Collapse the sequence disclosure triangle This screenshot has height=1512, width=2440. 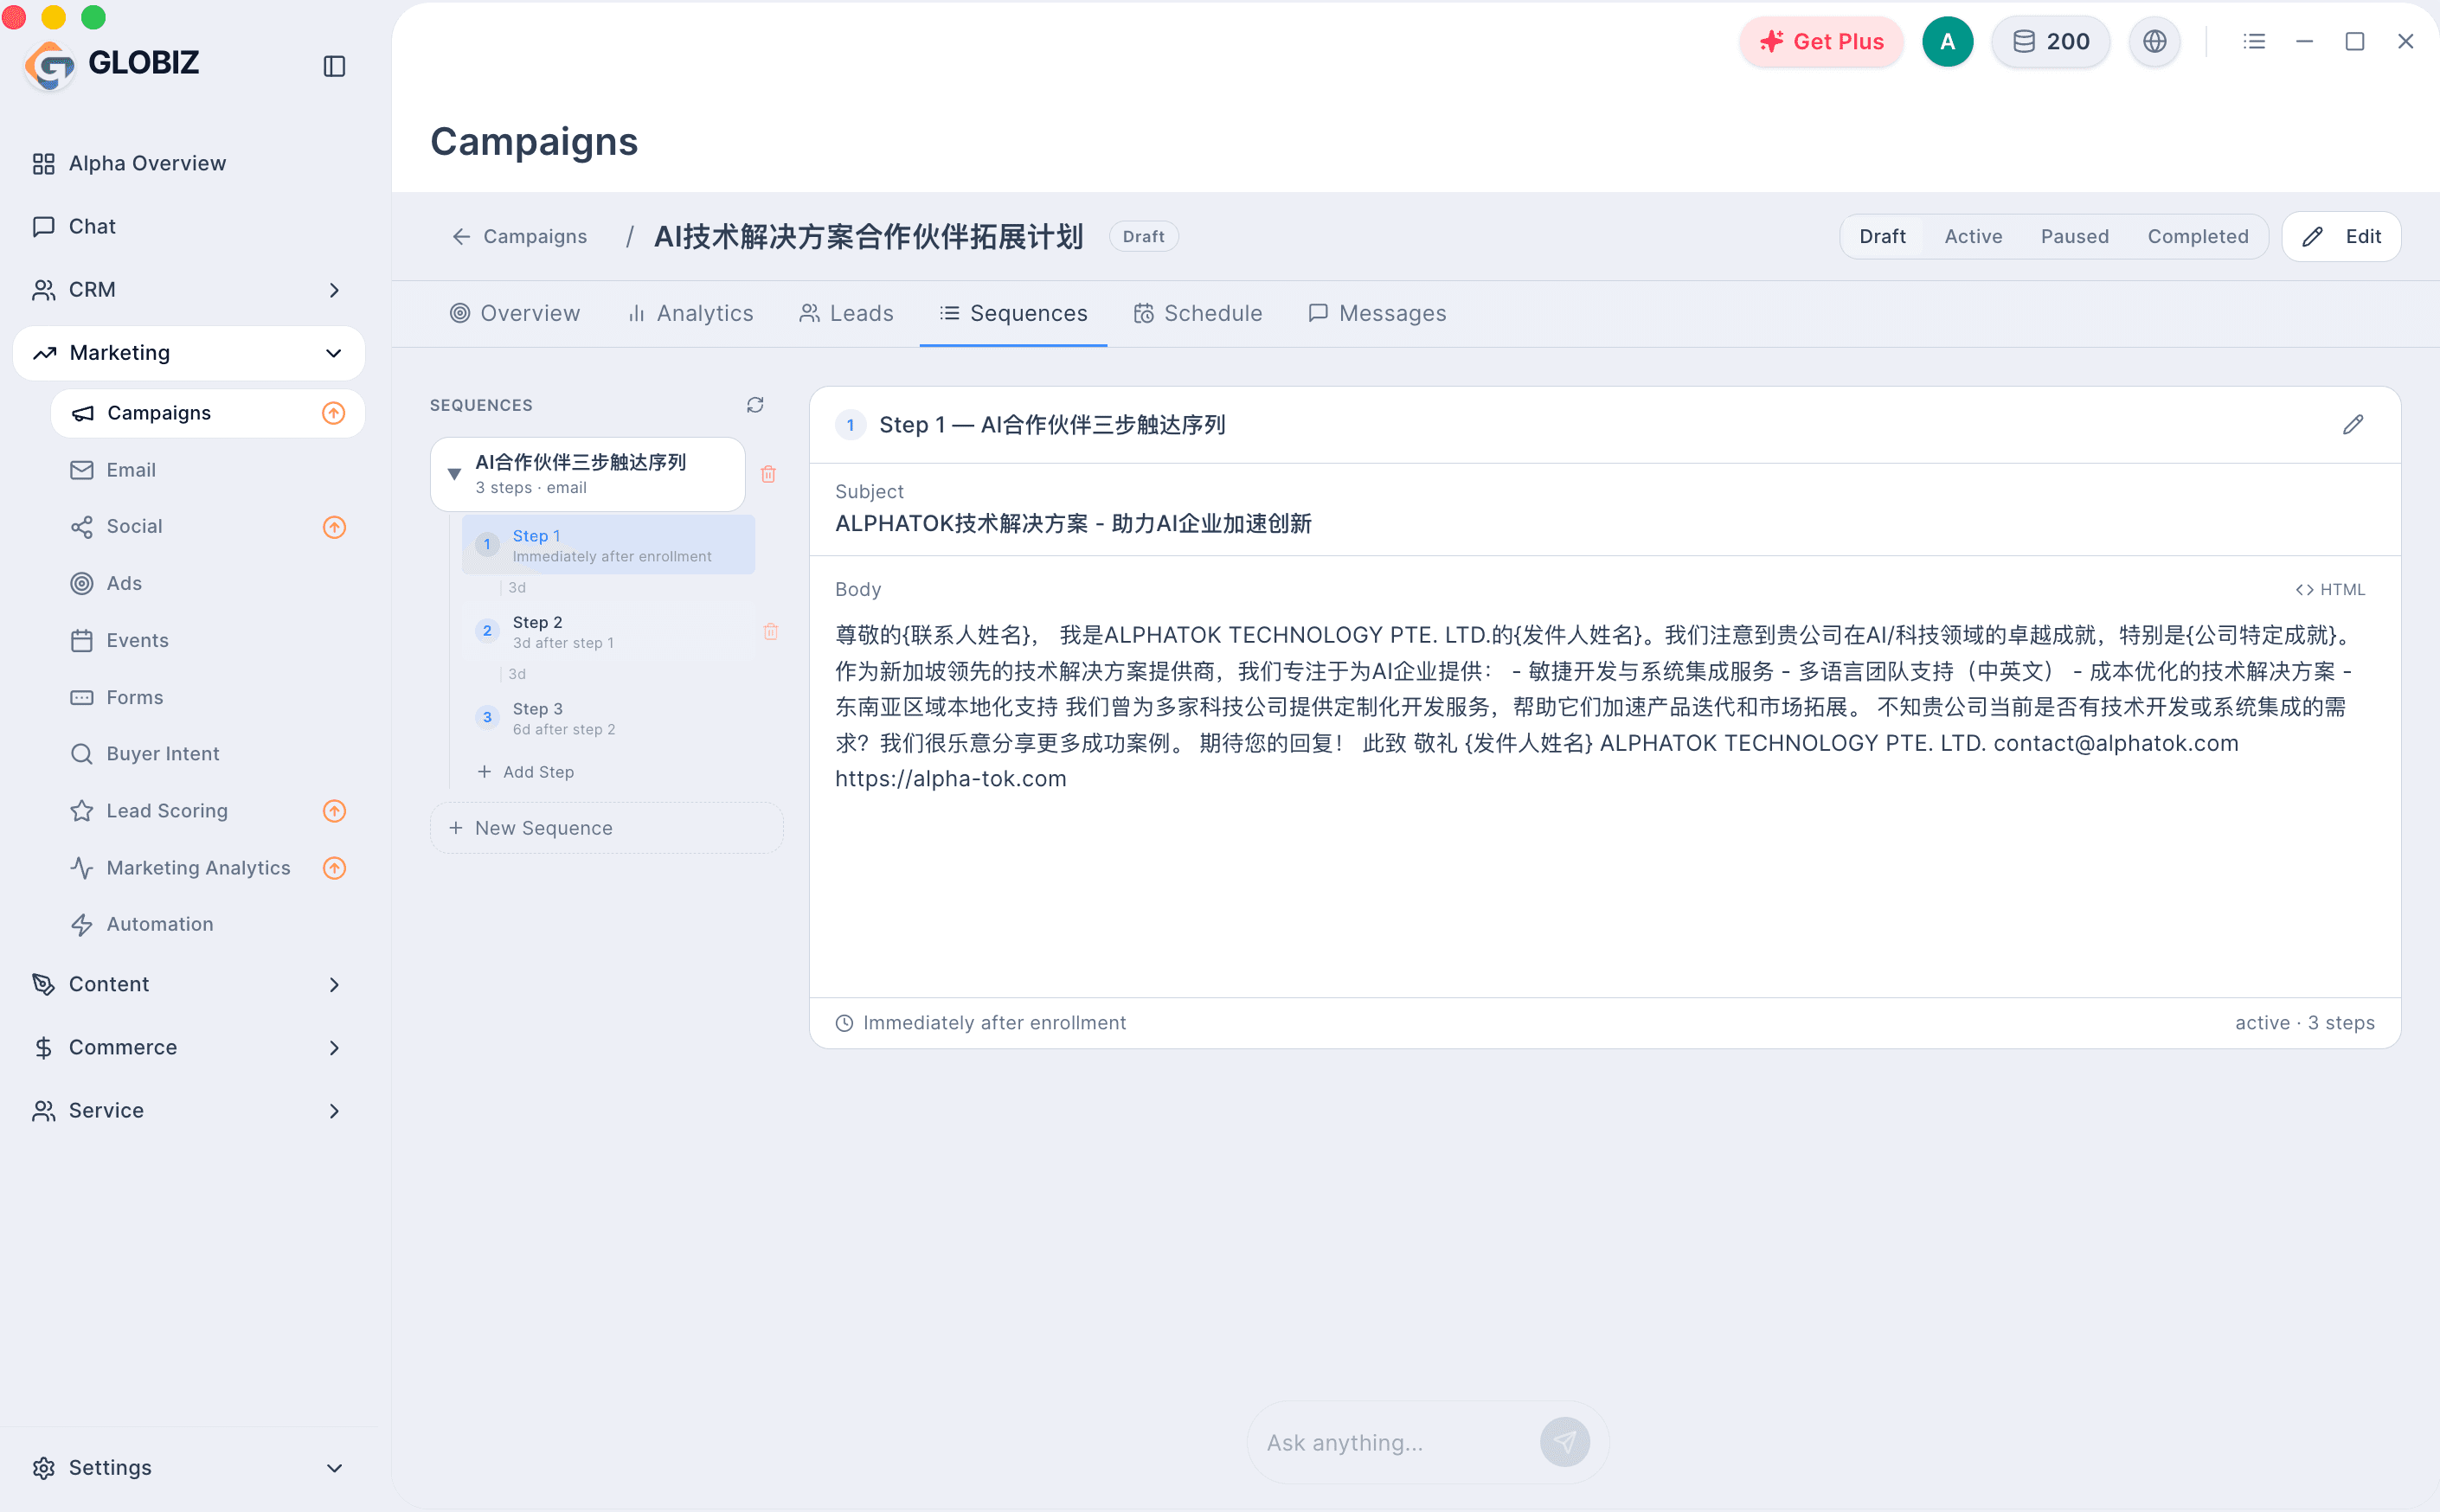tap(454, 474)
